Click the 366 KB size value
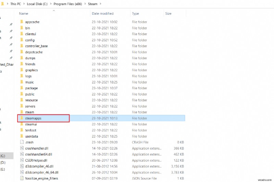The width and height of the screenshot is (274, 182). coord(178,148)
